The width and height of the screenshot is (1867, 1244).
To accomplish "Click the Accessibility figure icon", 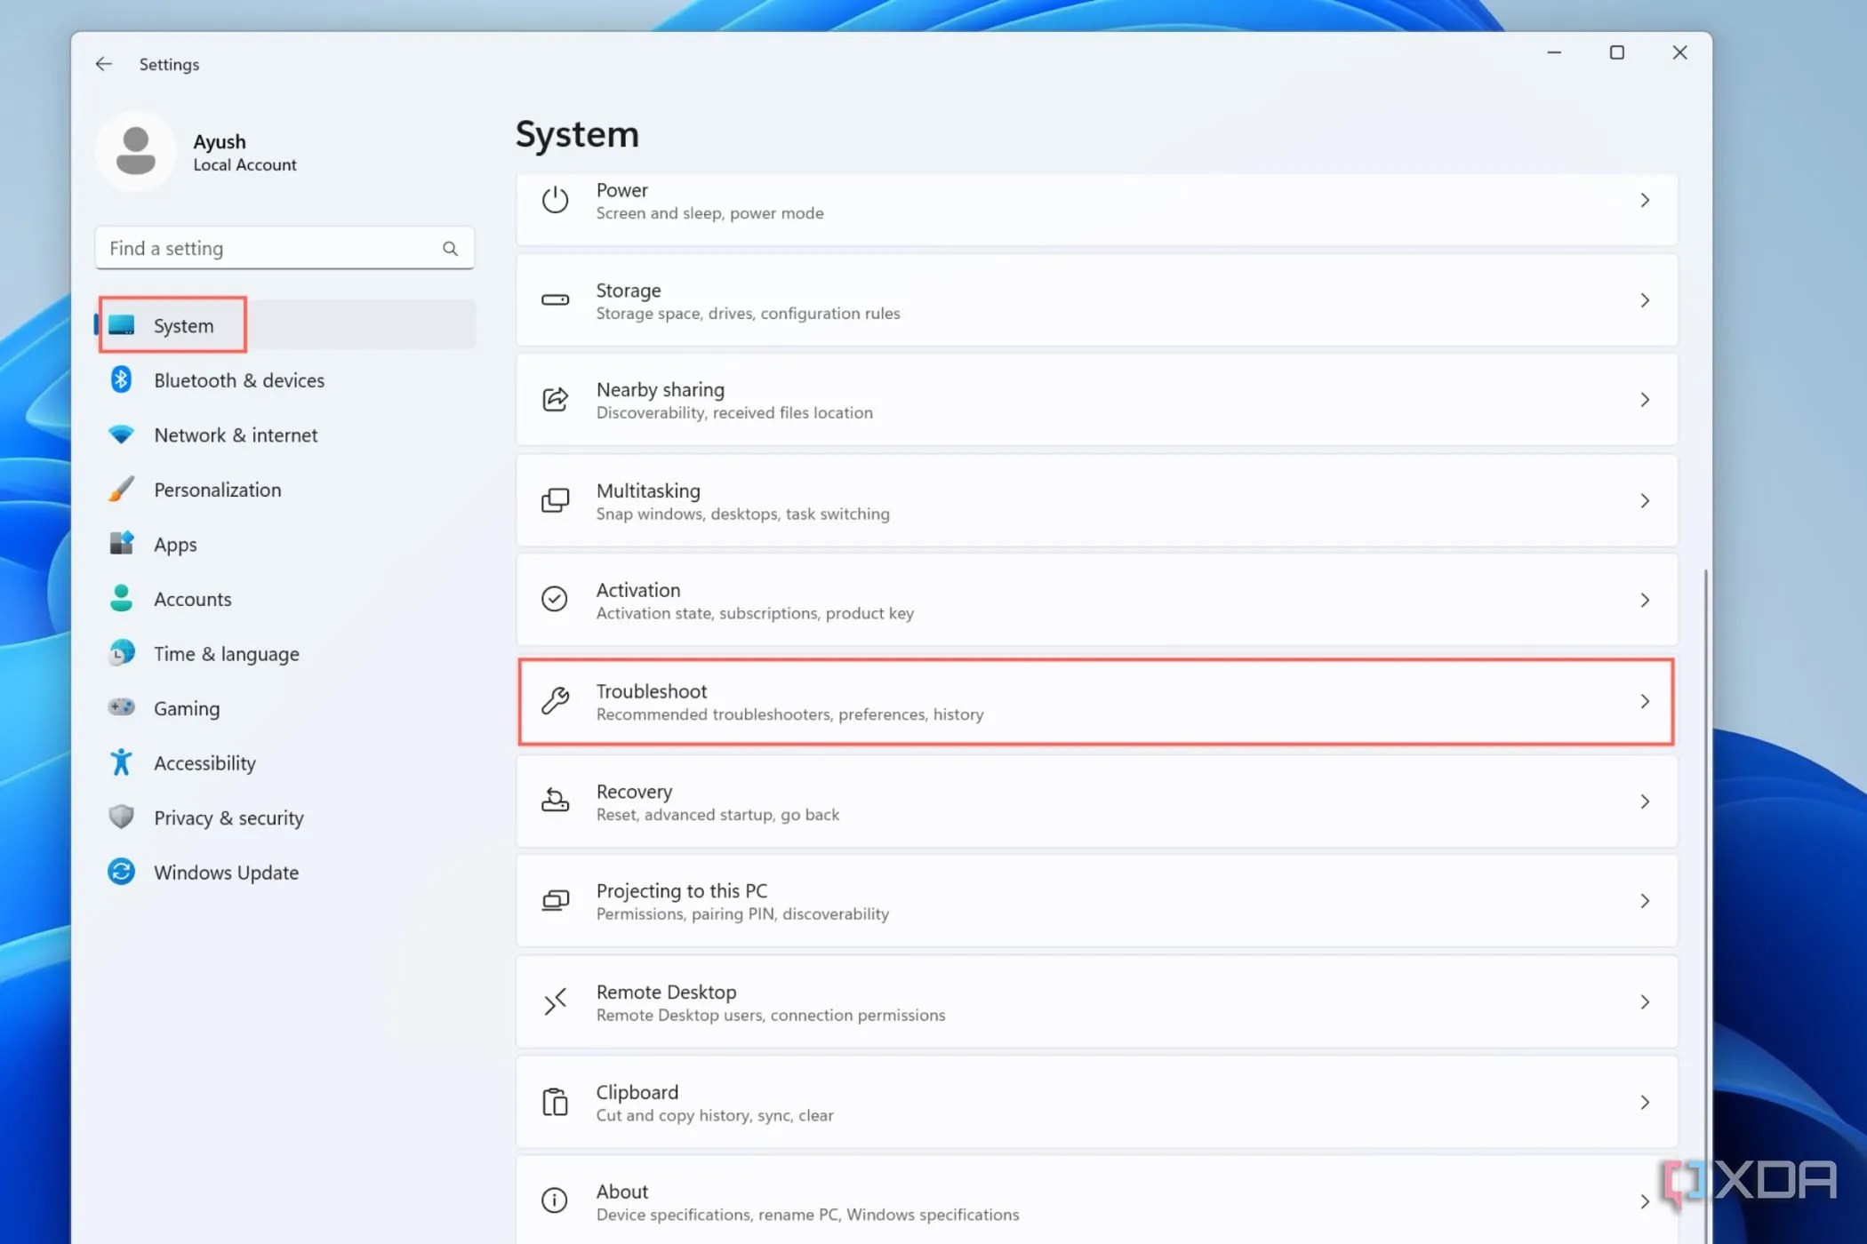I will [x=122, y=762].
